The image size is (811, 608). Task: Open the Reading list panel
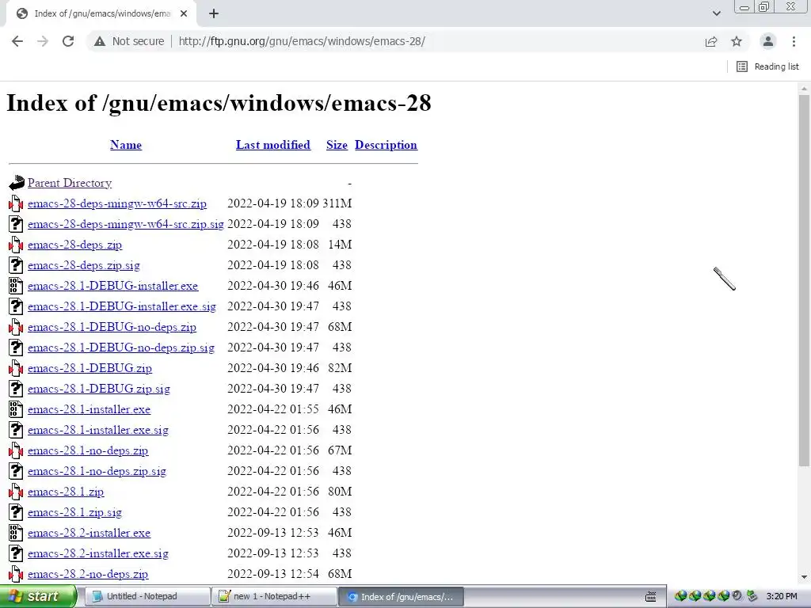pos(767,66)
